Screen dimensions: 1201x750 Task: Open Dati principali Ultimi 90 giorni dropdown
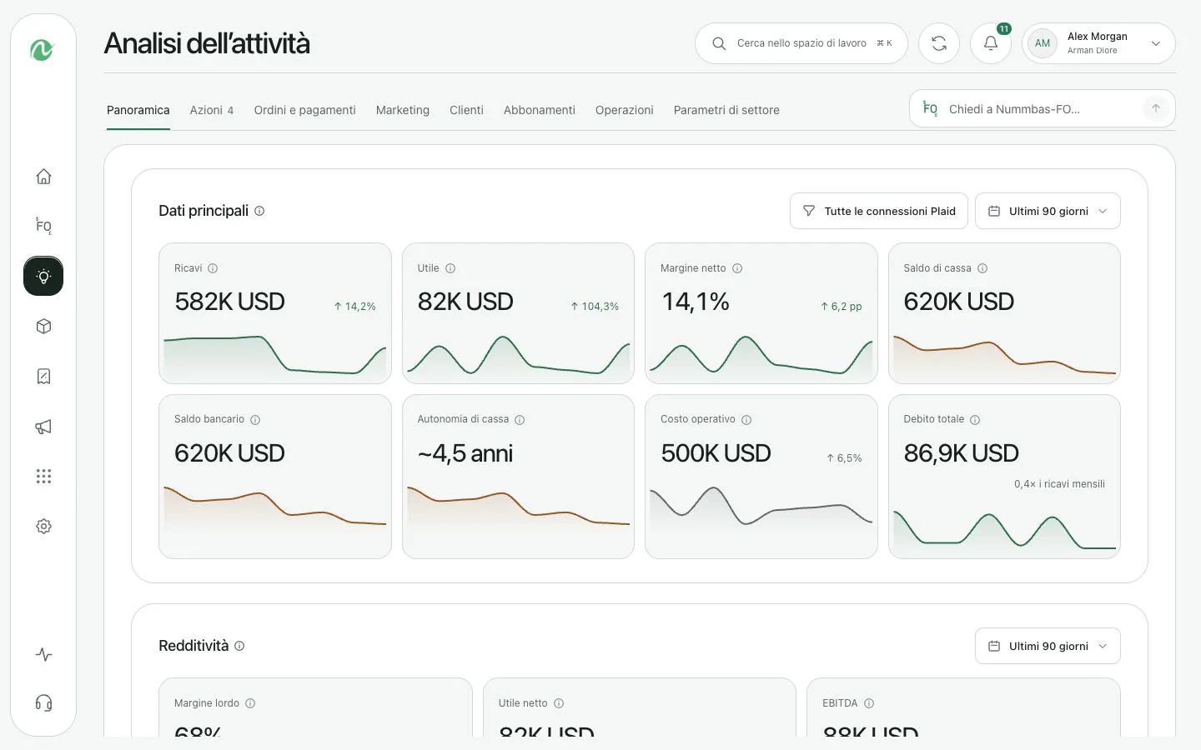[1048, 211]
